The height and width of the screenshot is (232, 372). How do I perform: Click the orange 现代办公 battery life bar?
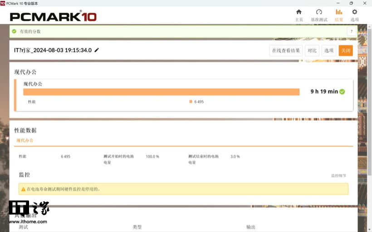point(161,92)
